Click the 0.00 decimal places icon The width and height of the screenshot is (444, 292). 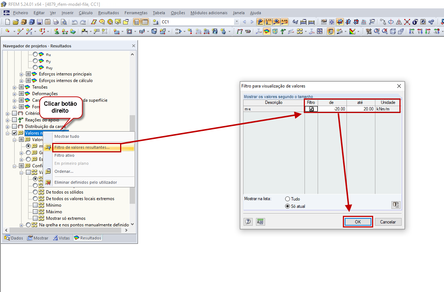click(x=260, y=222)
